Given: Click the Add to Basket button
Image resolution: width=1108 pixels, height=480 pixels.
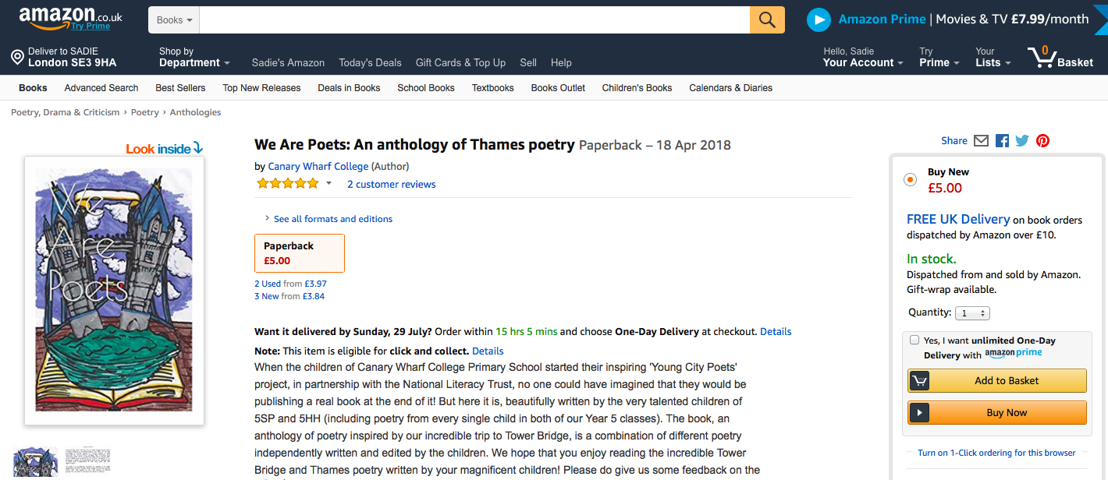Looking at the screenshot, I should click(x=997, y=380).
